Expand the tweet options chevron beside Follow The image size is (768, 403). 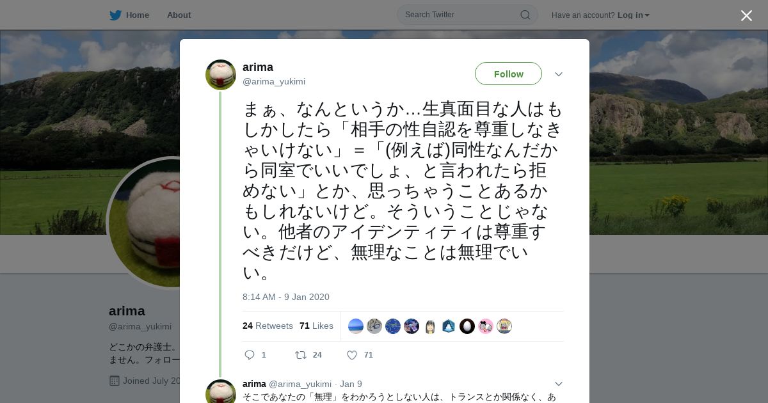[559, 74]
